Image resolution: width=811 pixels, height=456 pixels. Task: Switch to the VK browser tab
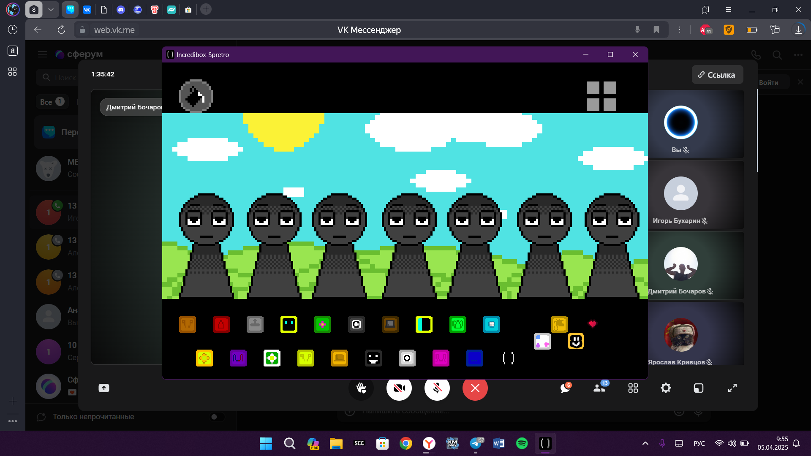(x=87, y=9)
